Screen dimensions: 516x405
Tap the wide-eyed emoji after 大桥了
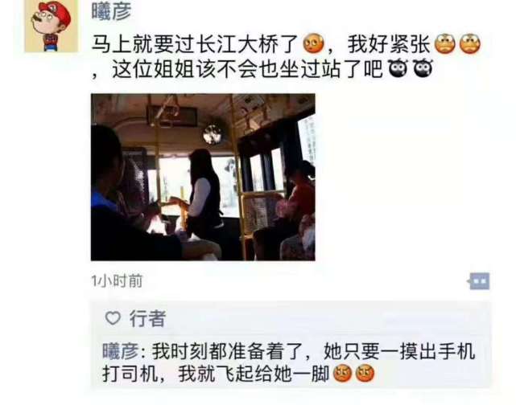[313, 43]
